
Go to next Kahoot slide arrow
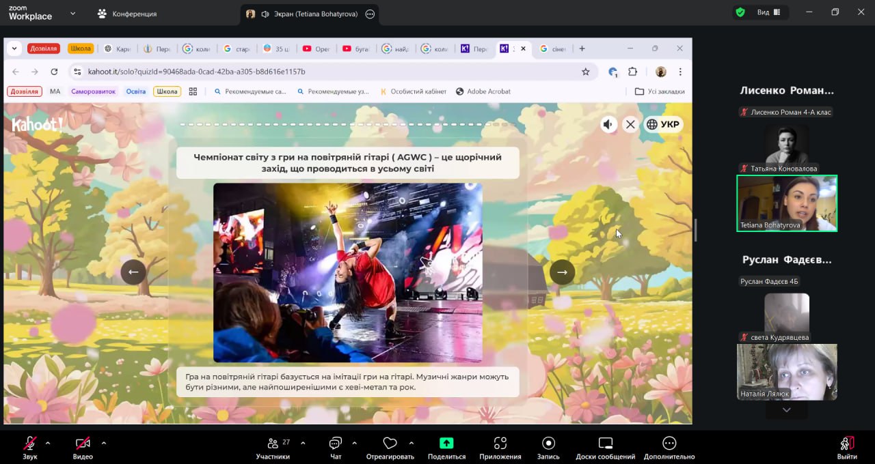[562, 272]
